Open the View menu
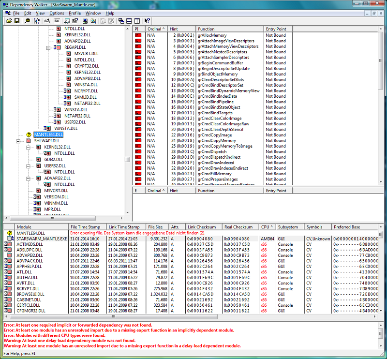The height and width of the screenshot is (359, 387). click(x=40, y=13)
